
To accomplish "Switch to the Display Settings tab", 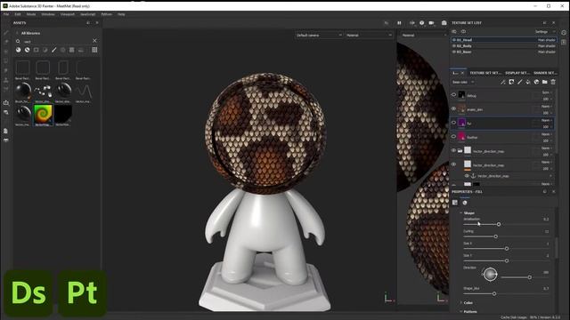I will [517, 73].
